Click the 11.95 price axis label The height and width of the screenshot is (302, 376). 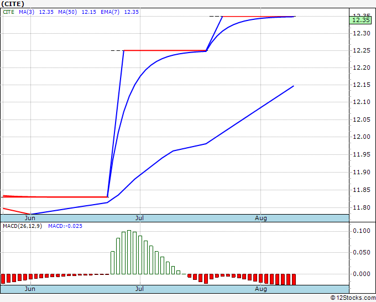[362, 154]
